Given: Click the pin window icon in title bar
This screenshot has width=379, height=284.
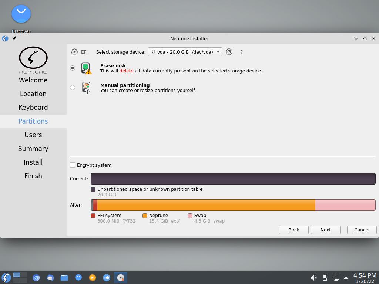Looking at the screenshot, I should tap(14, 38).
